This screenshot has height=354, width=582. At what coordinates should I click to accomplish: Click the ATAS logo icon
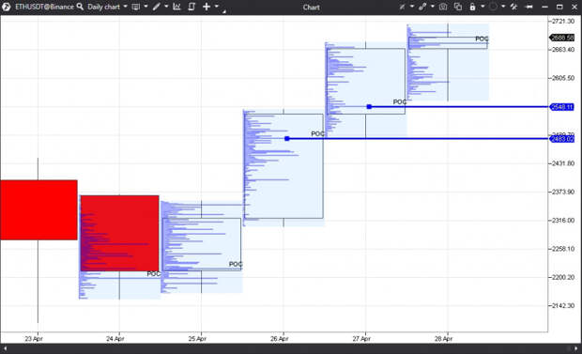pos(6,7)
